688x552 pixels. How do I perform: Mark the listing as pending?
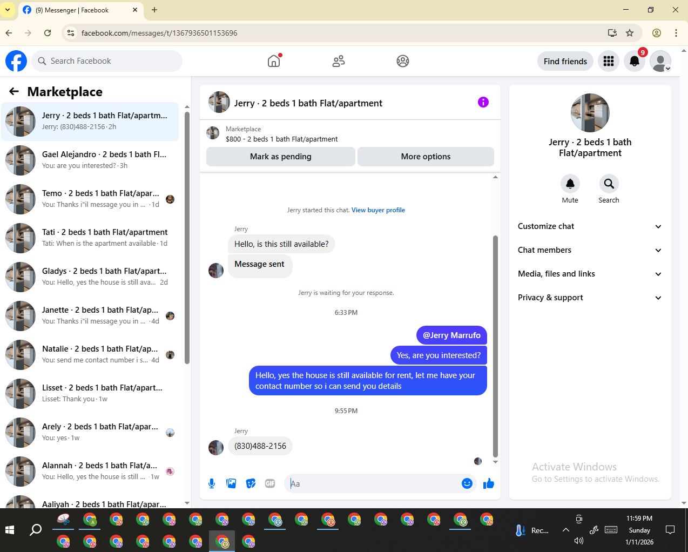click(x=281, y=157)
